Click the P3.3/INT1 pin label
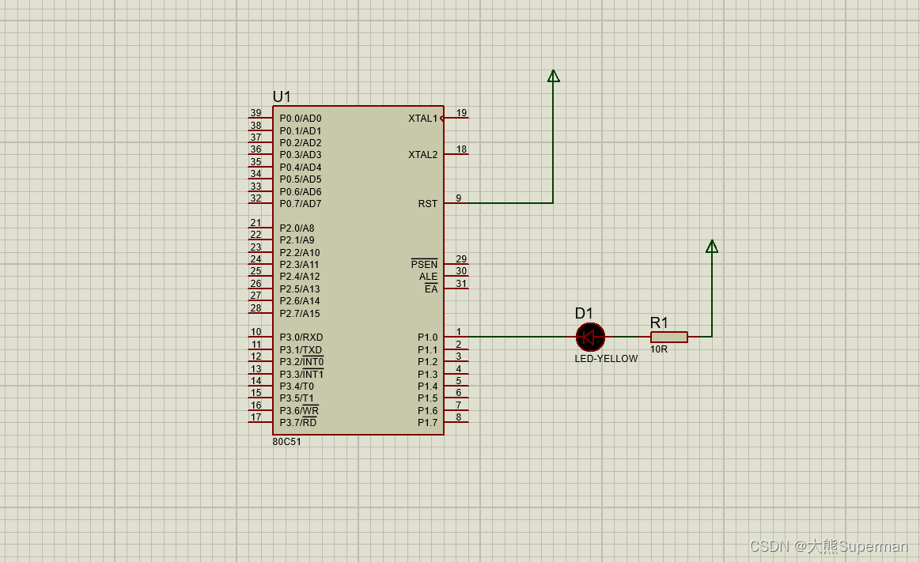Viewport: 920px width, 562px height. pos(301,374)
